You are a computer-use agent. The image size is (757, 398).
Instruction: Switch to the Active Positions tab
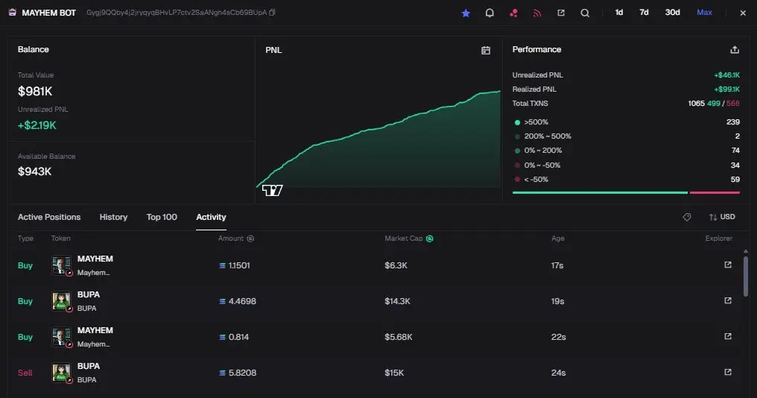click(49, 217)
